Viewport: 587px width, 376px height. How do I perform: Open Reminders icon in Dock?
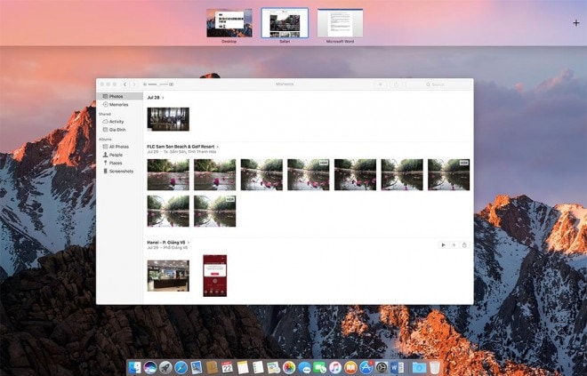click(258, 368)
